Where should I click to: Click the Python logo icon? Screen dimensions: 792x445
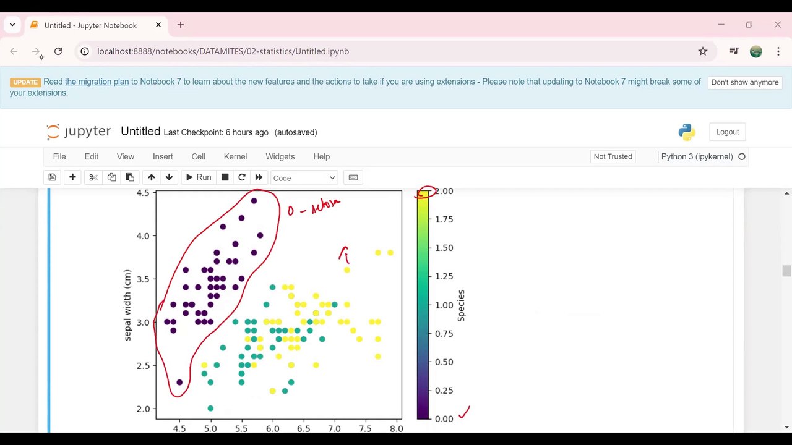[687, 132]
